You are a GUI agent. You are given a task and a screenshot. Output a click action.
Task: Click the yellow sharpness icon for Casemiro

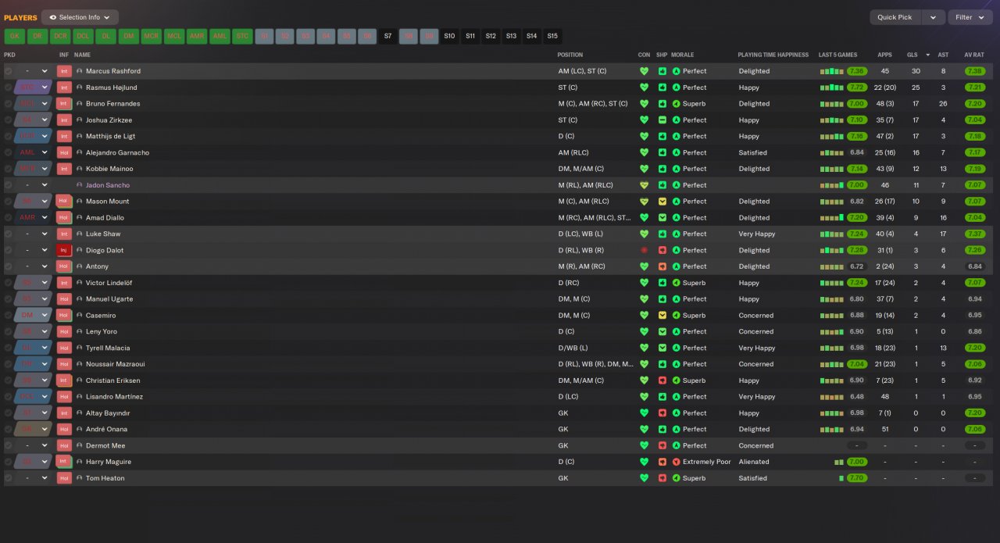pyautogui.click(x=662, y=316)
